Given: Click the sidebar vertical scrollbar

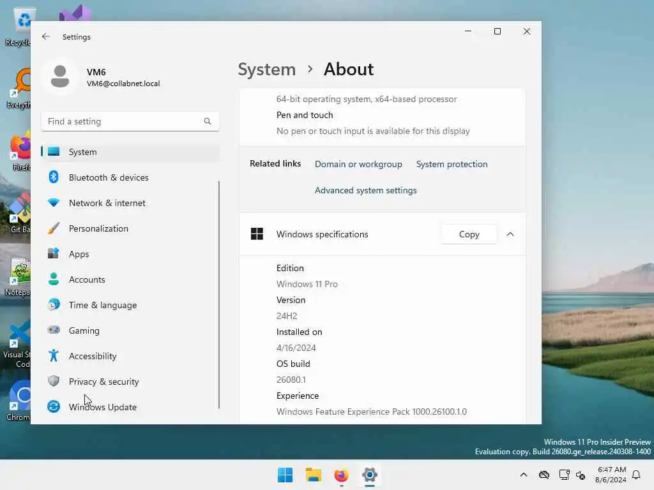Looking at the screenshot, I should pos(219,295).
